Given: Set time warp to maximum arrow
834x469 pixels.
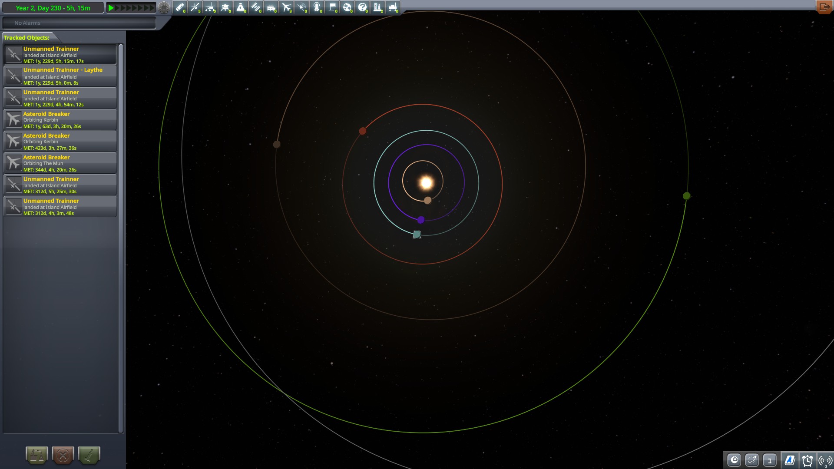Looking at the screenshot, I should click(x=152, y=8).
